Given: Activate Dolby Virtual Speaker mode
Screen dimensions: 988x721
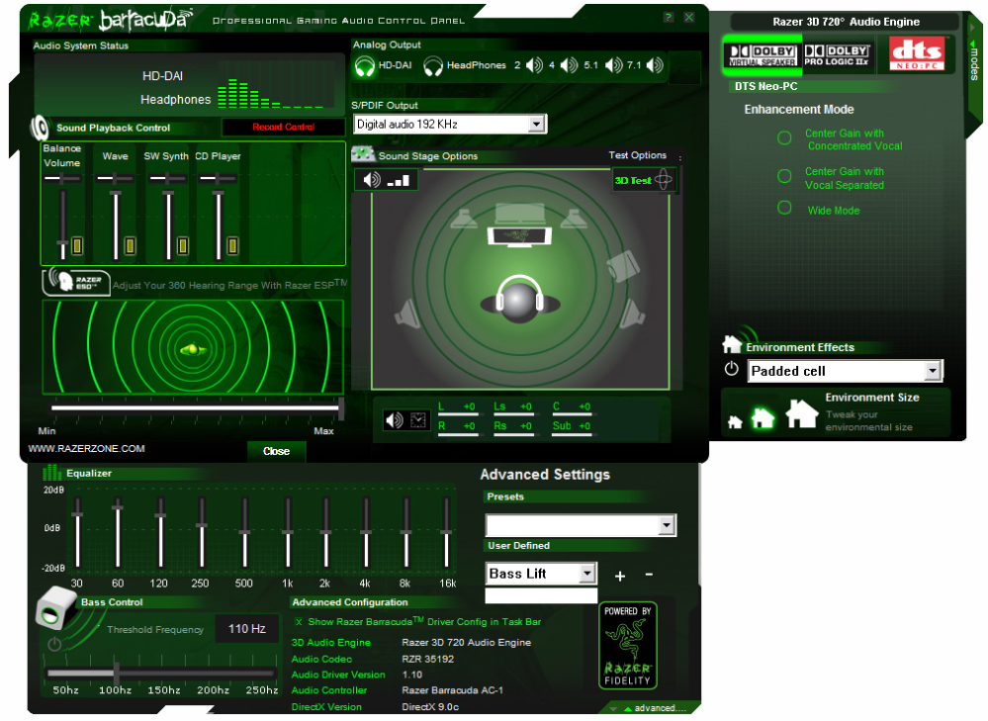Looking at the screenshot, I should coord(763,54).
